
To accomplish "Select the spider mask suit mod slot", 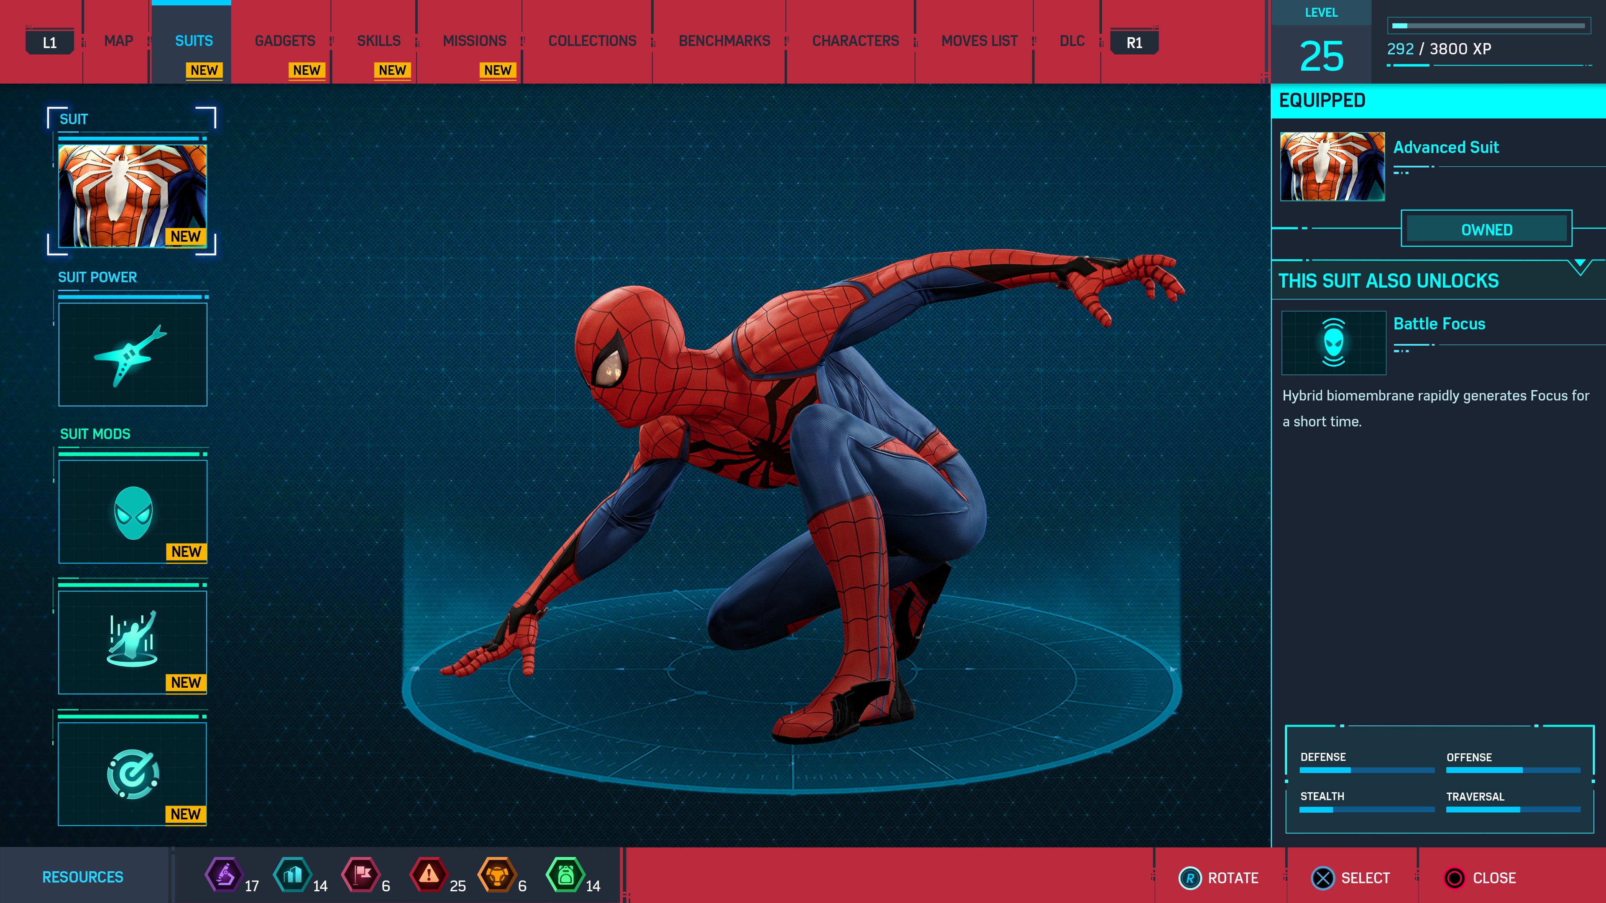I will pyautogui.click(x=132, y=512).
